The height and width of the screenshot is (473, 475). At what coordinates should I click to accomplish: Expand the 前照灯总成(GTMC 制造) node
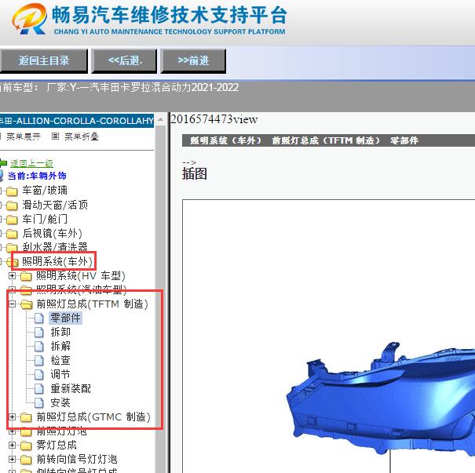pos(12,417)
